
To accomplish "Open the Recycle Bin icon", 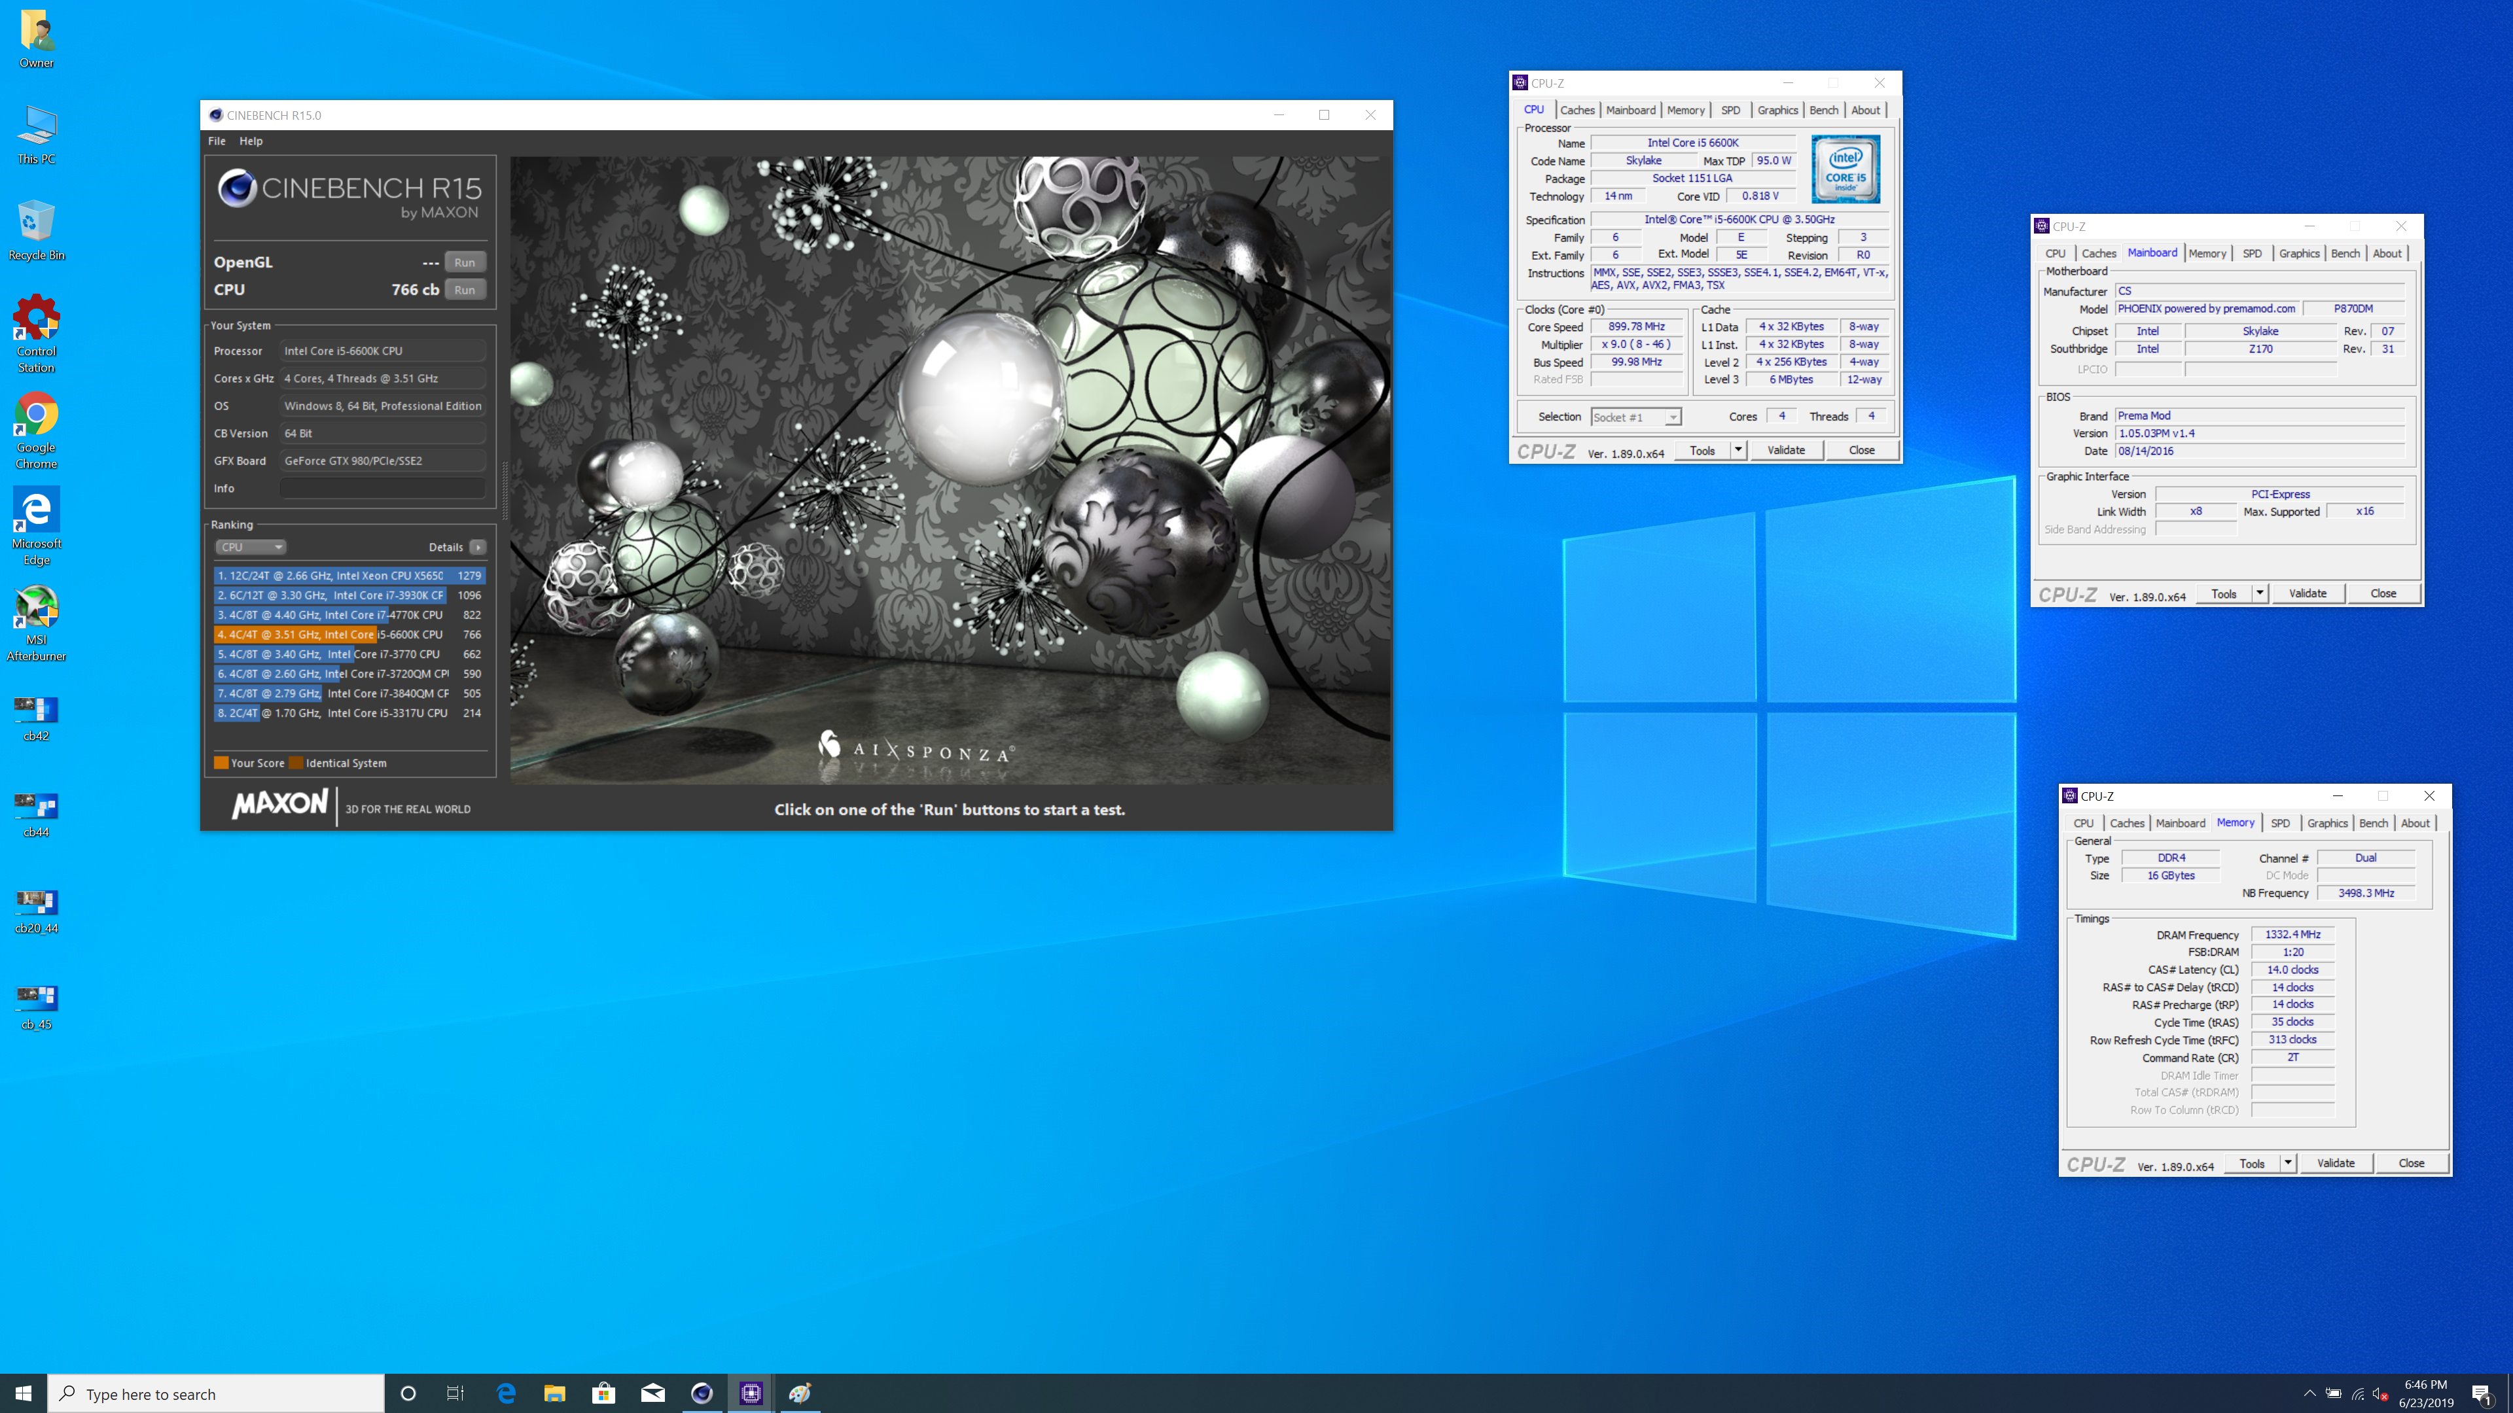I will pos(36,231).
